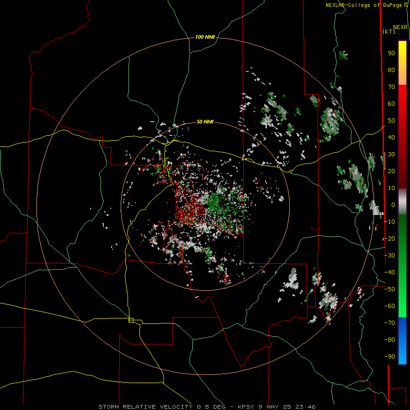Select the 70 tick label on the color scale
The height and width of the screenshot is (410, 410).
[x=391, y=87]
